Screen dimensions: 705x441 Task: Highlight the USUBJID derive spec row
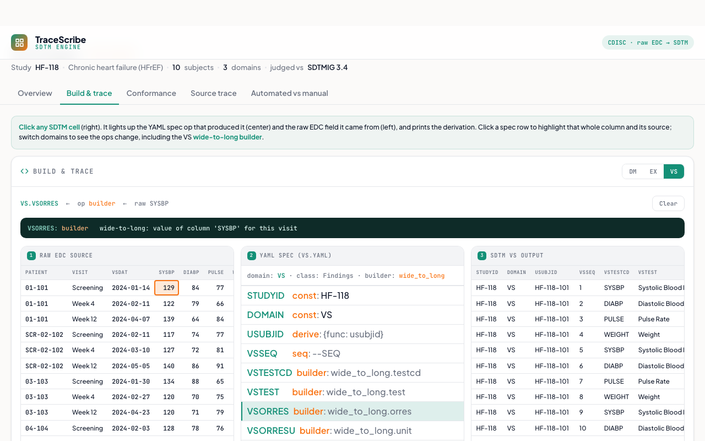[352, 334]
